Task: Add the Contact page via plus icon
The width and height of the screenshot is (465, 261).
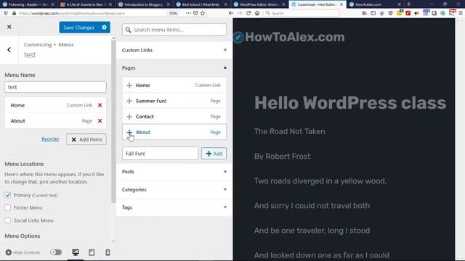Action: pos(129,117)
